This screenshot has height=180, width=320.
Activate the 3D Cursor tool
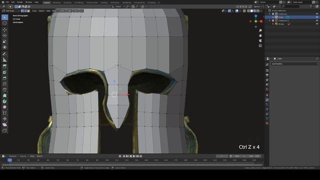click(x=4, y=23)
